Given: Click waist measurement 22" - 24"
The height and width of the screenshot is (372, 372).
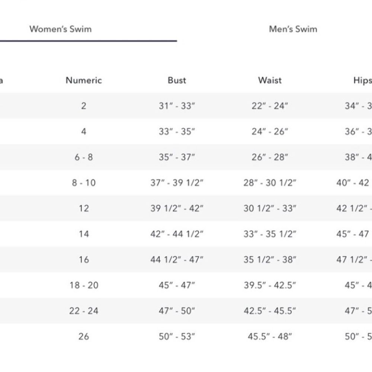Looking at the screenshot, I should (x=270, y=106).
